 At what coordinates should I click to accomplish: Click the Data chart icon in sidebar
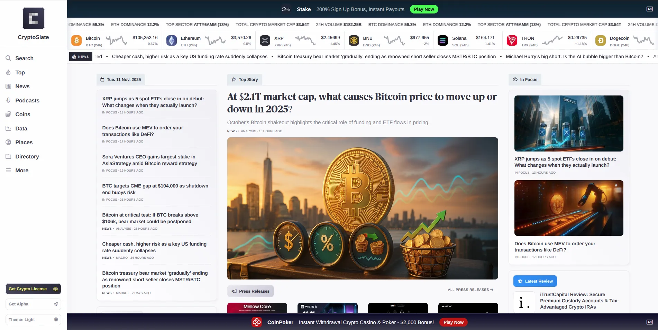[8, 128]
